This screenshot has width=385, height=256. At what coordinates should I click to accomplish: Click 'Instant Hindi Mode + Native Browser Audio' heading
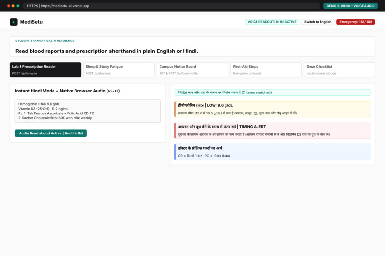pyautogui.click(x=67, y=91)
